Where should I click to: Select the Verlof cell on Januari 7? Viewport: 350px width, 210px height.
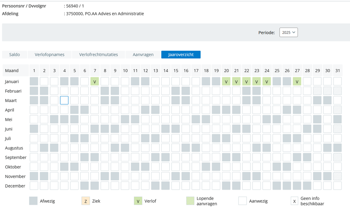pos(95,81)
